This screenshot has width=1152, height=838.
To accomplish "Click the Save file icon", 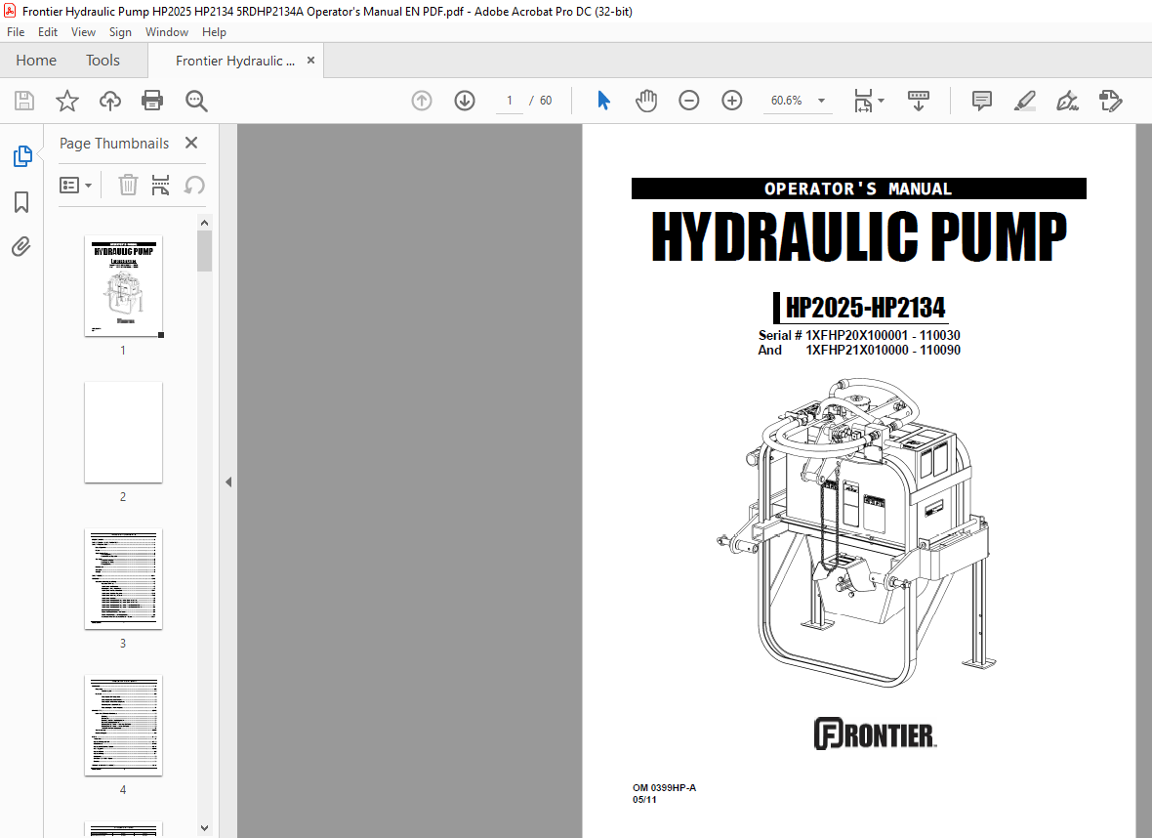I will click(x=24, y=101).
